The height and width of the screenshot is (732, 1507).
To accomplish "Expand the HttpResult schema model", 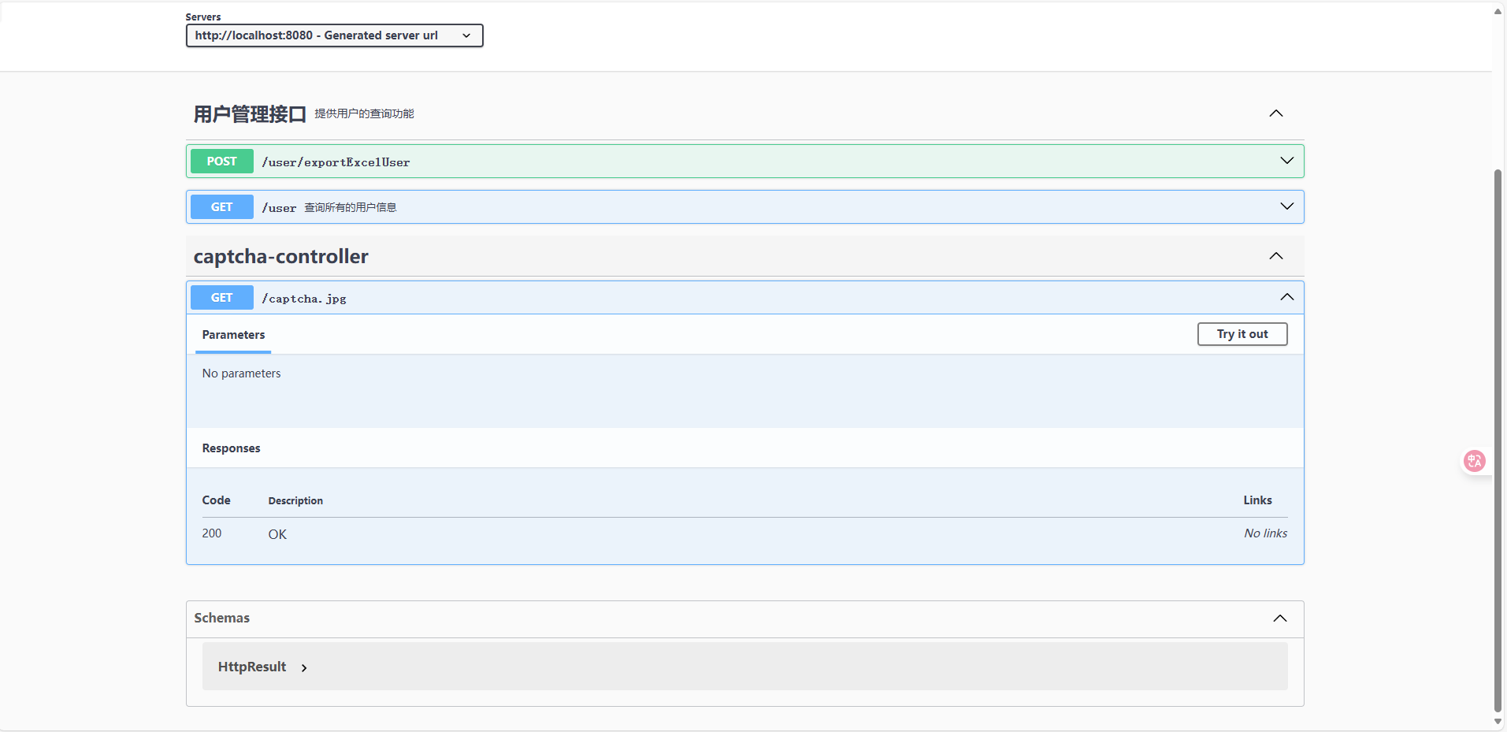I will (x=252, y=667).
